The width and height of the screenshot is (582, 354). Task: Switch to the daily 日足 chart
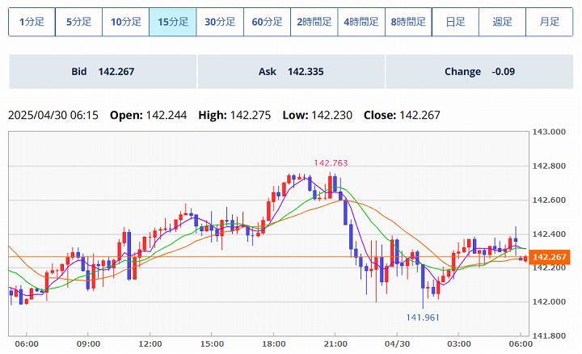[x=455, y=22]
